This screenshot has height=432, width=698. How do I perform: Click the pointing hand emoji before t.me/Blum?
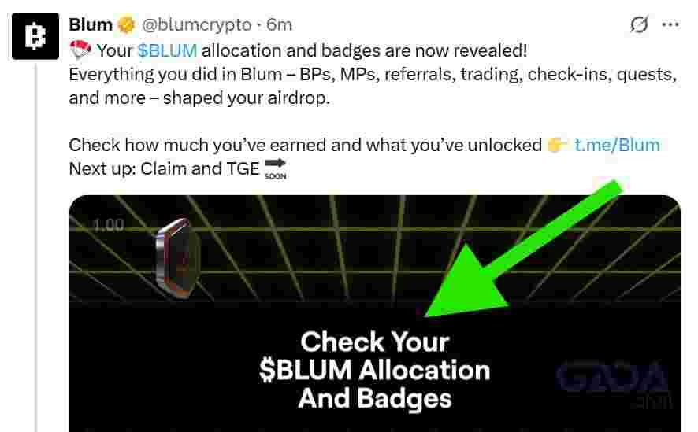pos(556,145)
